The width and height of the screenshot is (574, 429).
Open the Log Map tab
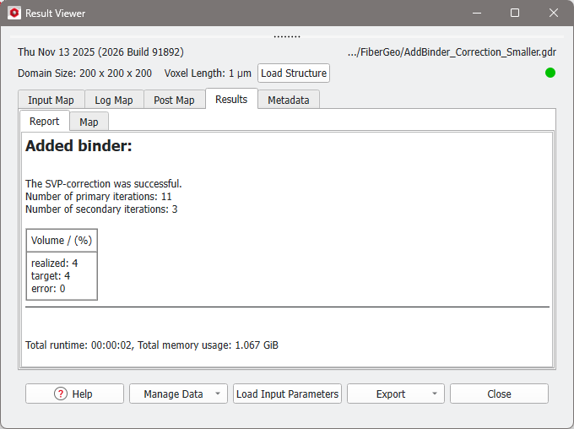(114, 100)
